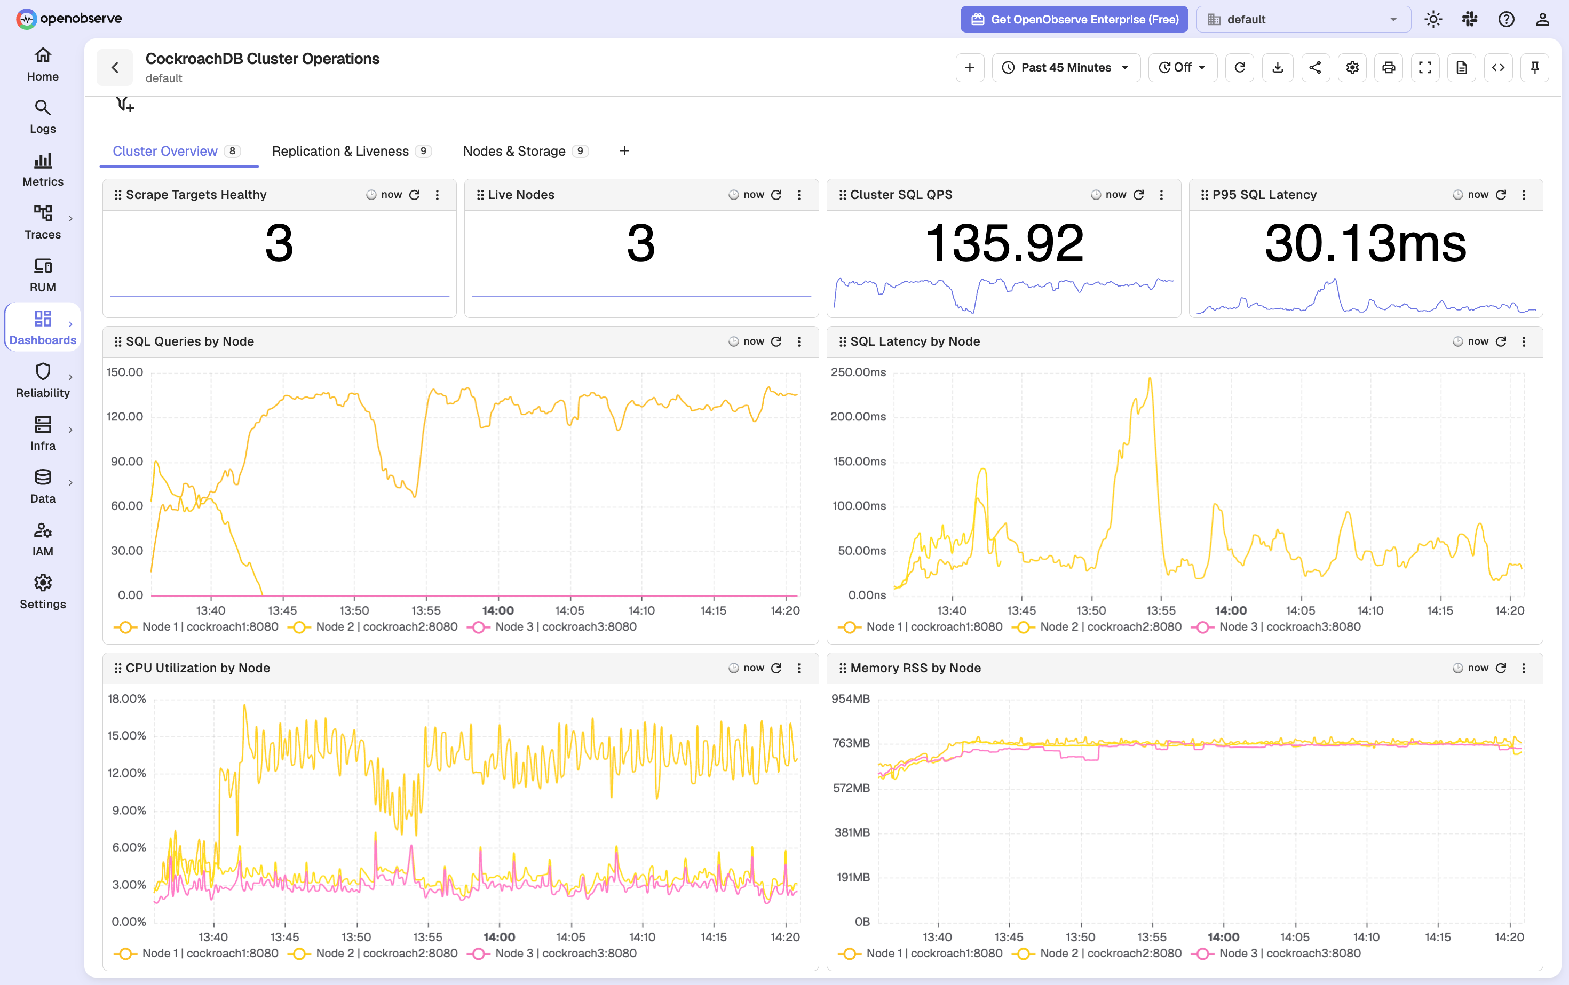Download the dashboard via the download icon
The width and height of the screenshot is (1569, 985).
click(x=1277, y=67)
